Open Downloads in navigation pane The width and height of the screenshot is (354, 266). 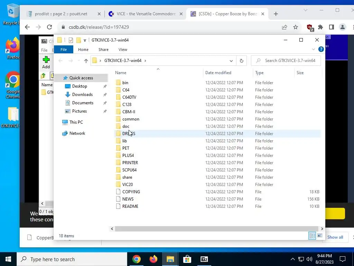pos(82,95)
